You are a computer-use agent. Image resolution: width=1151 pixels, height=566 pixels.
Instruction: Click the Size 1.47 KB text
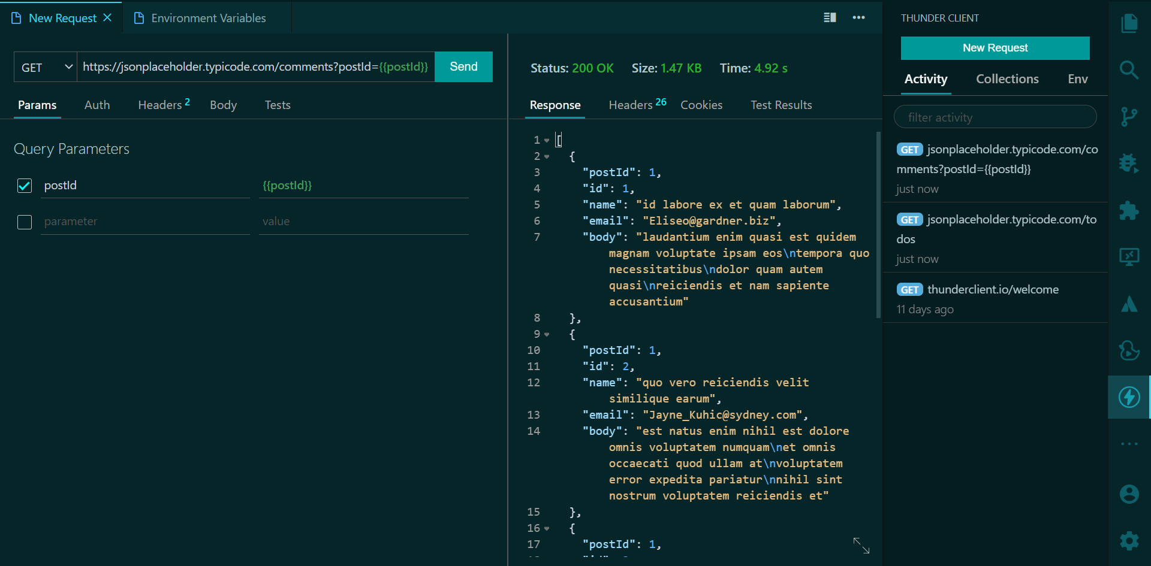[667, 68]
